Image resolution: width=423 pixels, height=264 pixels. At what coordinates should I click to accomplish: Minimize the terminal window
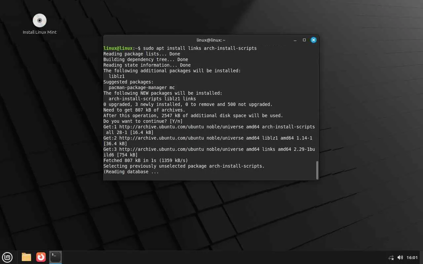(295, 40)
